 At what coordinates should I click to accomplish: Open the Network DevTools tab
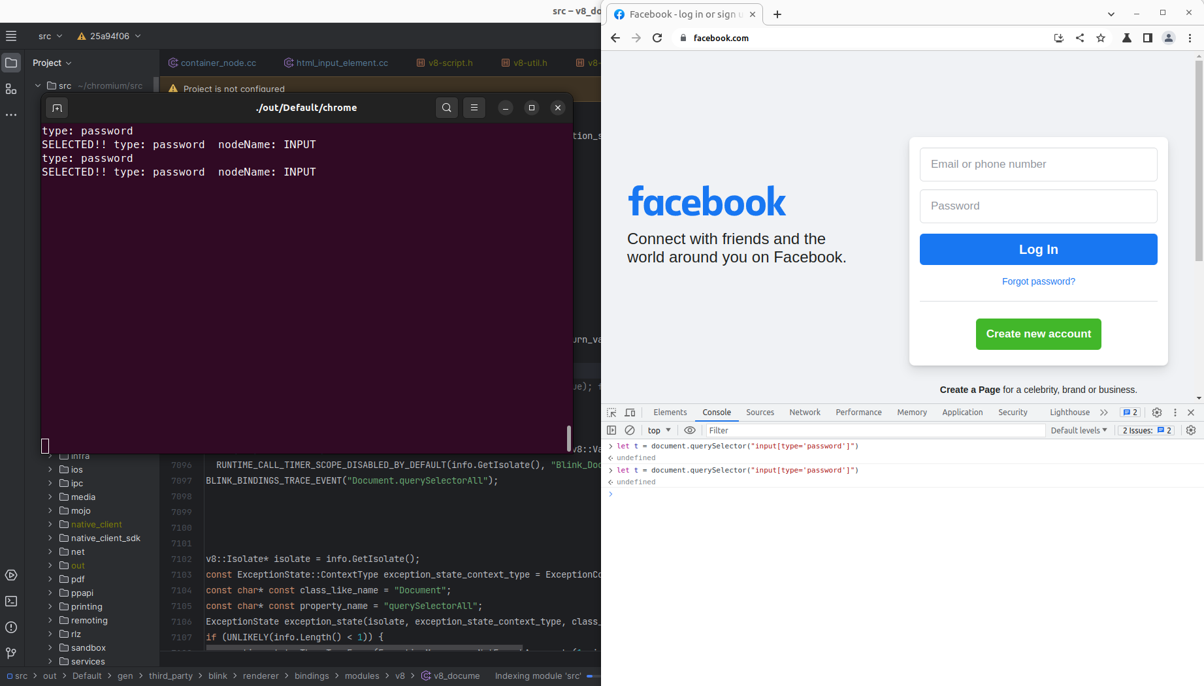[805, 413]
